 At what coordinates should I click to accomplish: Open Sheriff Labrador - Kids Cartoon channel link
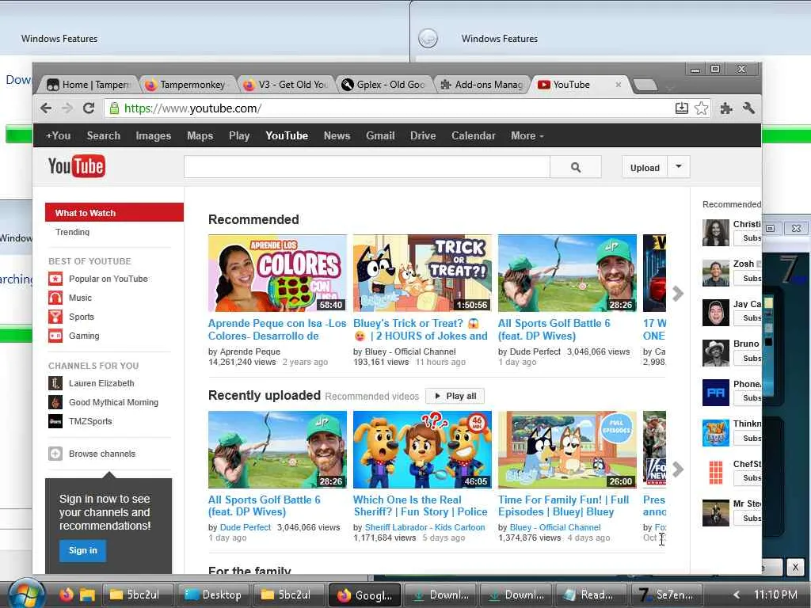(425, 527)
